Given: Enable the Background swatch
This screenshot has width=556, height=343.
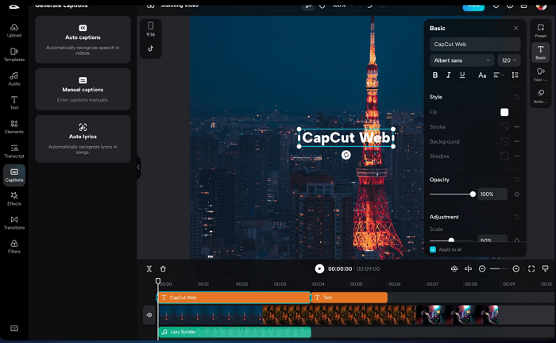Looking at the screenshot, I should tap(504, 141).
